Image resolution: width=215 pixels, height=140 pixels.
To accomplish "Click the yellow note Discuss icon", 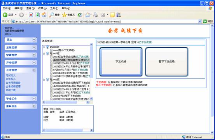I will click(112, 15).
